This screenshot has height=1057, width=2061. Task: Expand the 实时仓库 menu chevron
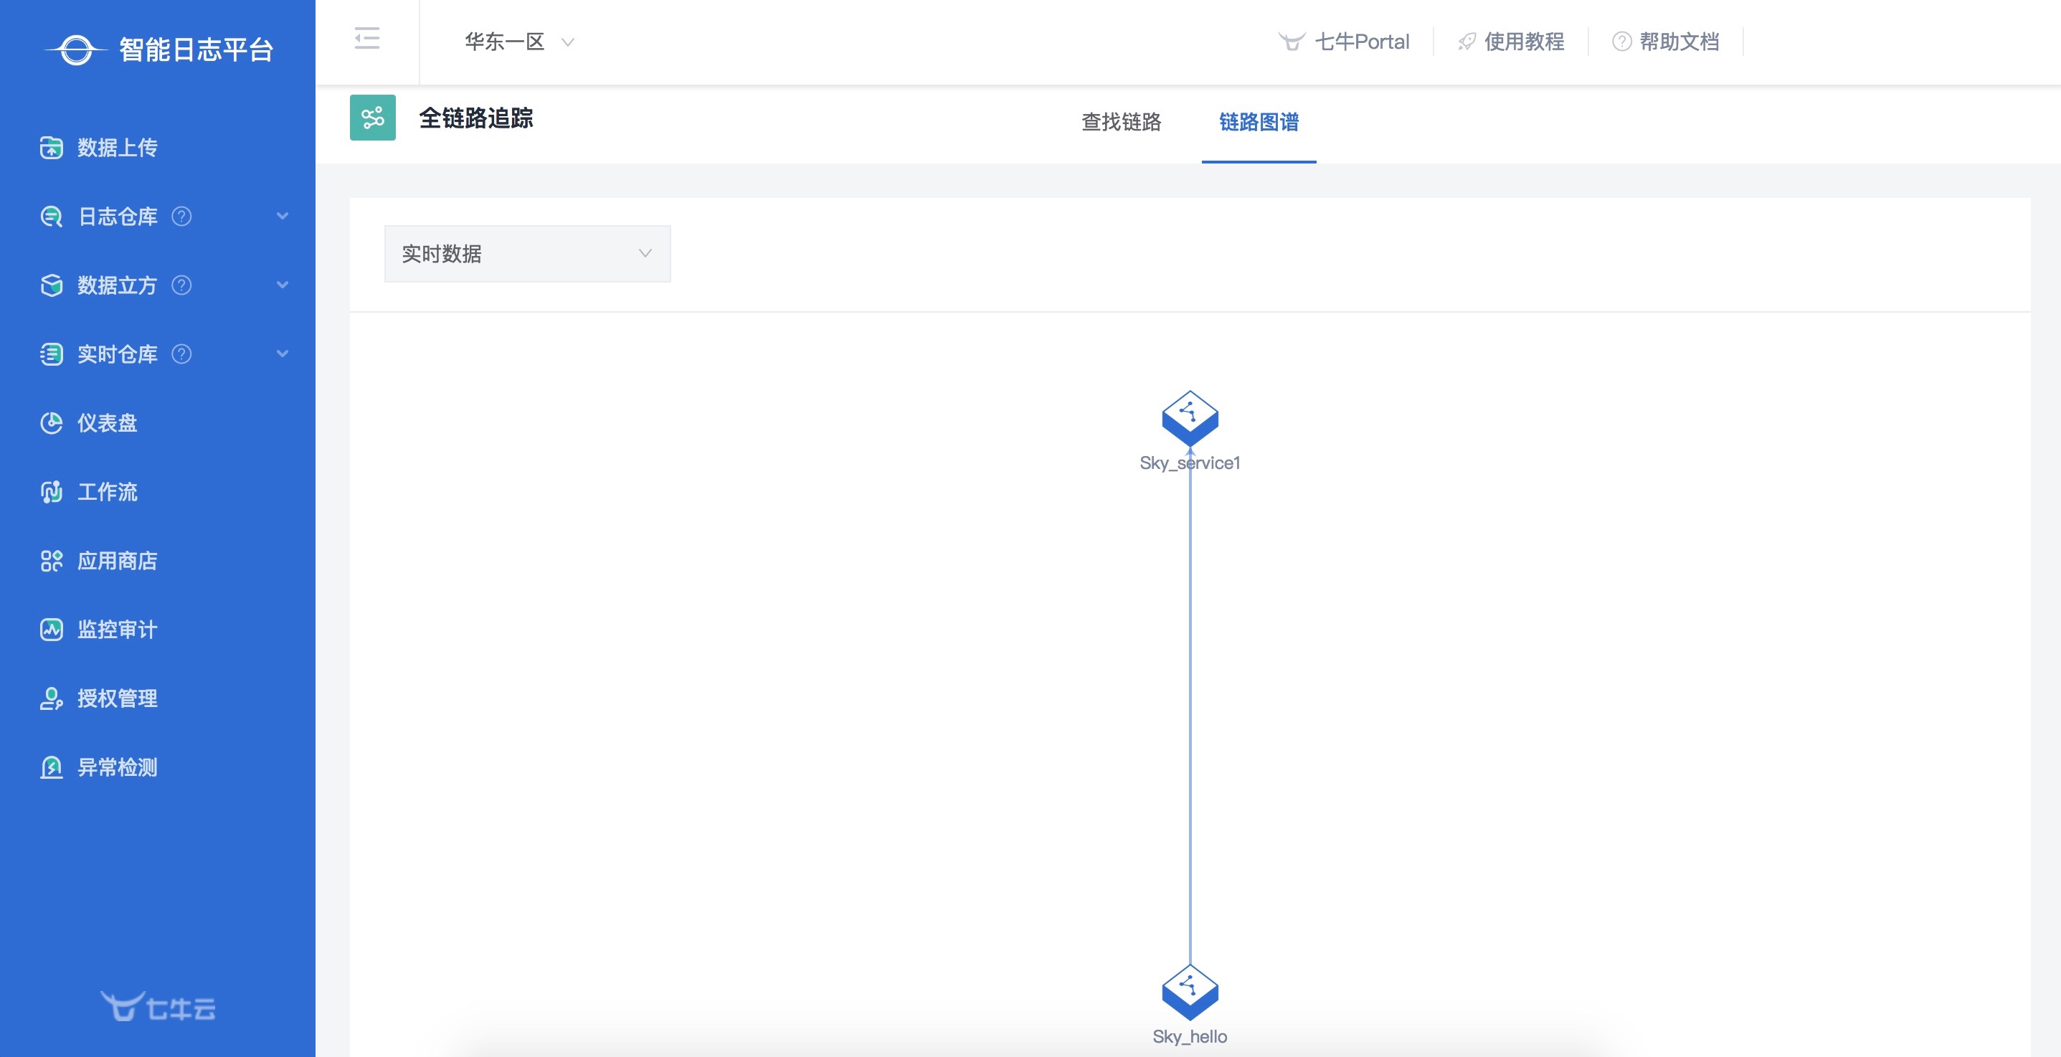283,354
